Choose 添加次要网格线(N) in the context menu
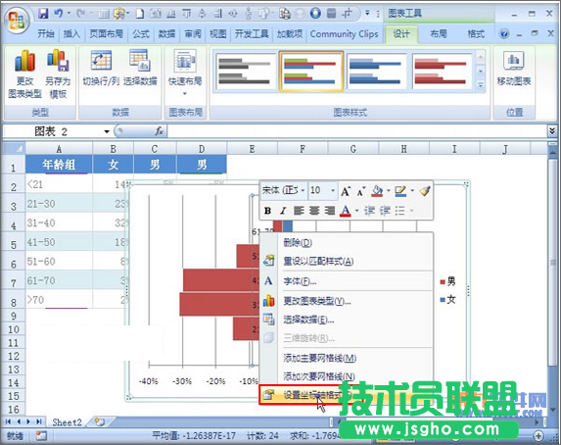This screenshot has height=445, width=561. coord(347,376)
